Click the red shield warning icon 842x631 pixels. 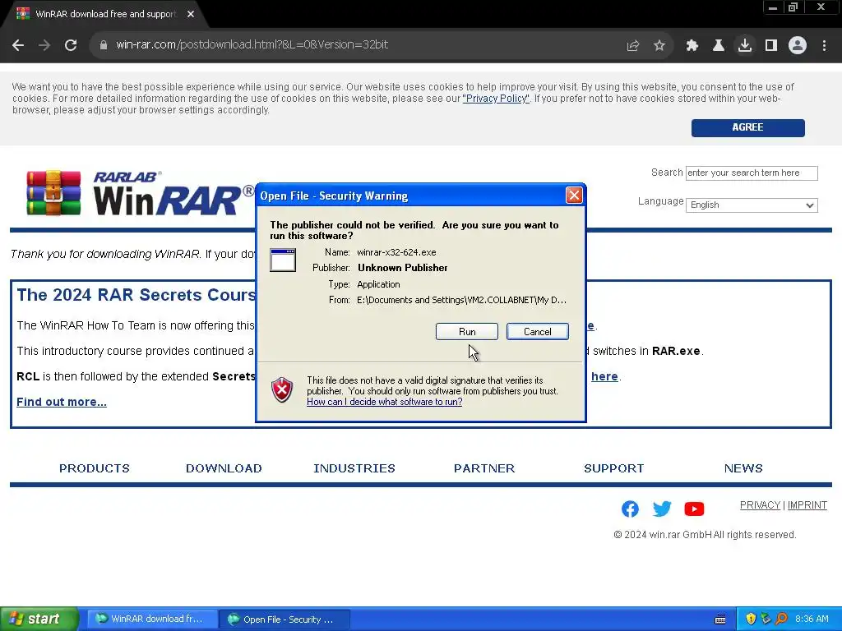[282, 389]
